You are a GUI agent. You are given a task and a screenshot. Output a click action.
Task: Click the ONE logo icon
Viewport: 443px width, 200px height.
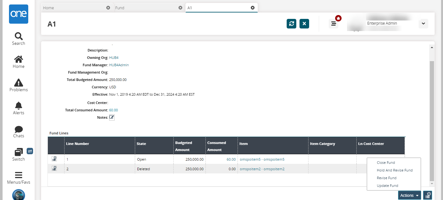click(x=18, y=14)
